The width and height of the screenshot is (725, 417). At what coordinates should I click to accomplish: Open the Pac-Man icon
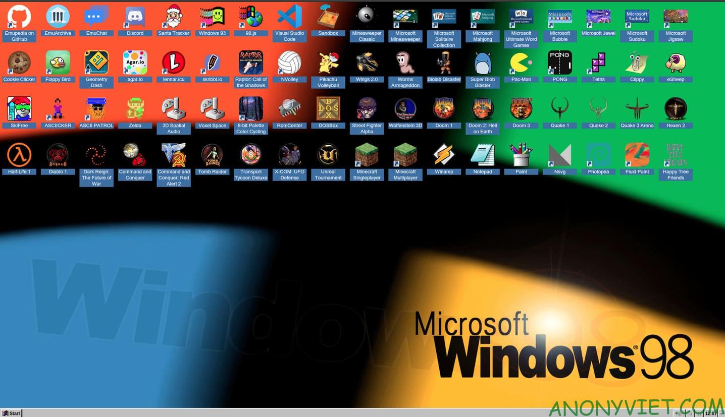pyautogui.click(x=522, y=63)
